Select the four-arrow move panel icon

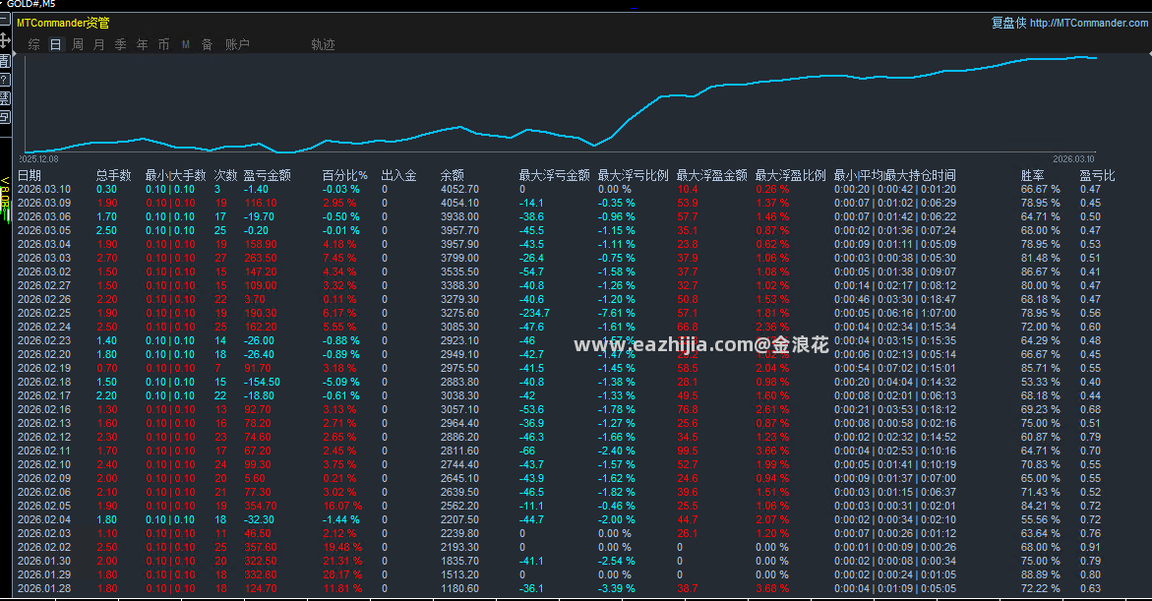pos(4,39)
